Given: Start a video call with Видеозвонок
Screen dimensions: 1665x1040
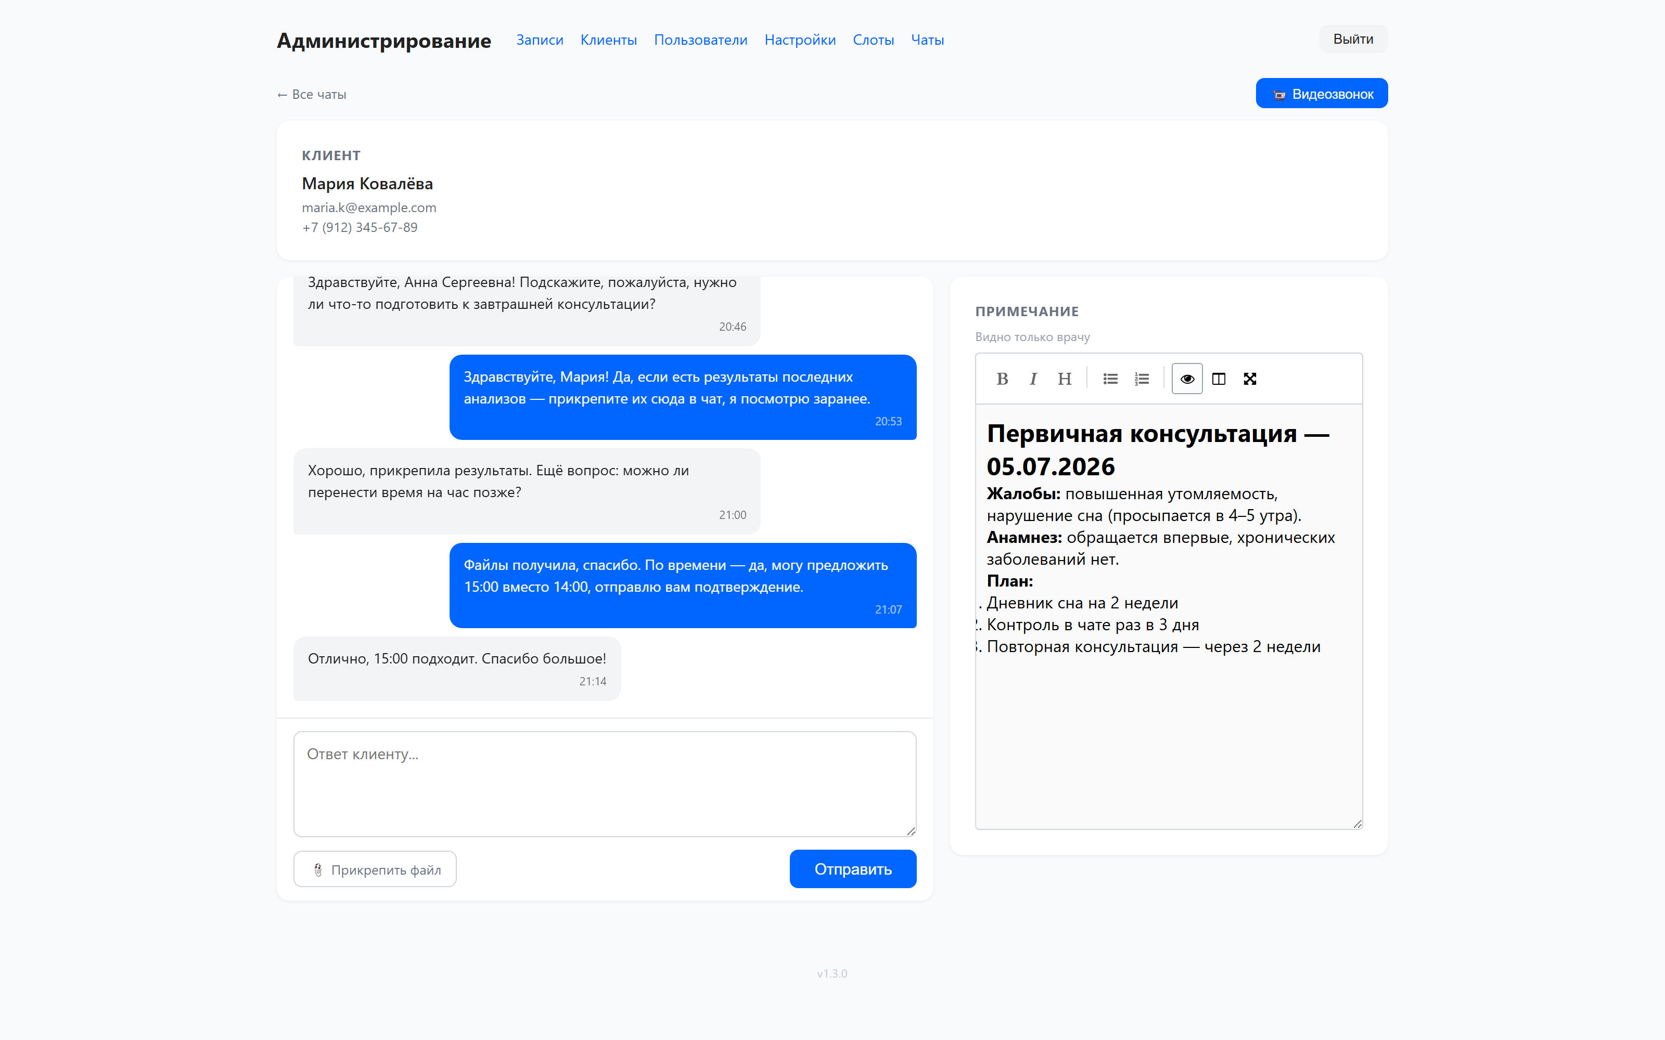Looking at the screenshot, I should [x=1321, y=94].
